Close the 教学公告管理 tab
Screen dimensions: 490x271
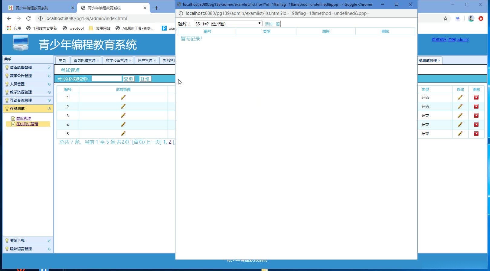(130, 60)
